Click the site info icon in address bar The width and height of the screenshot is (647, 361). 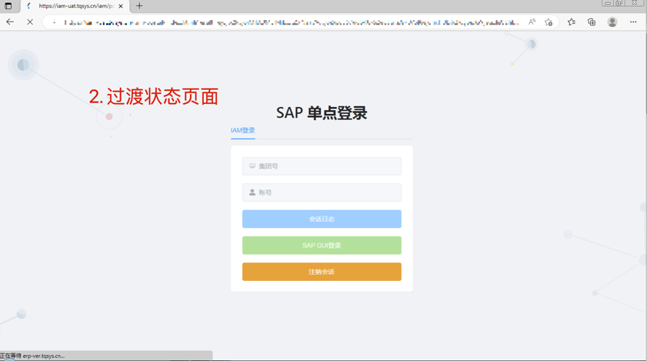[x=54, y=22]
